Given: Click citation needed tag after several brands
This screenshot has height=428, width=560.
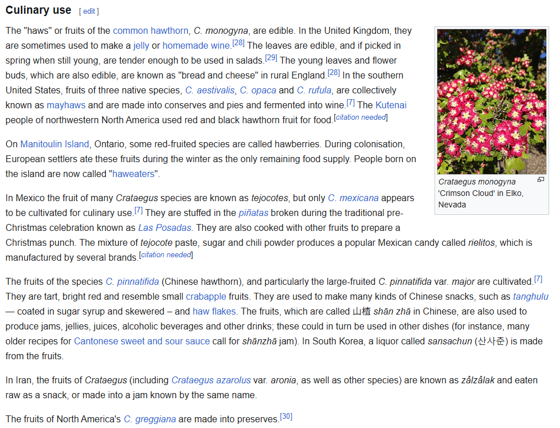Looking at the screenshot, I should [x=166, y=255].
